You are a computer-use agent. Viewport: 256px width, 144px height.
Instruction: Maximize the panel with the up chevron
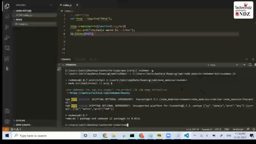[246, 59]
